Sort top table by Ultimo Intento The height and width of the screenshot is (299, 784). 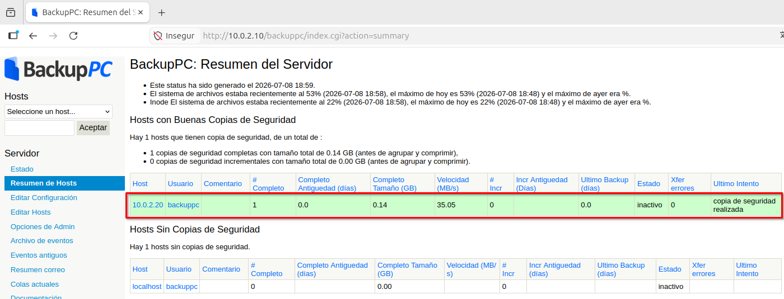(x=736, y=184)
